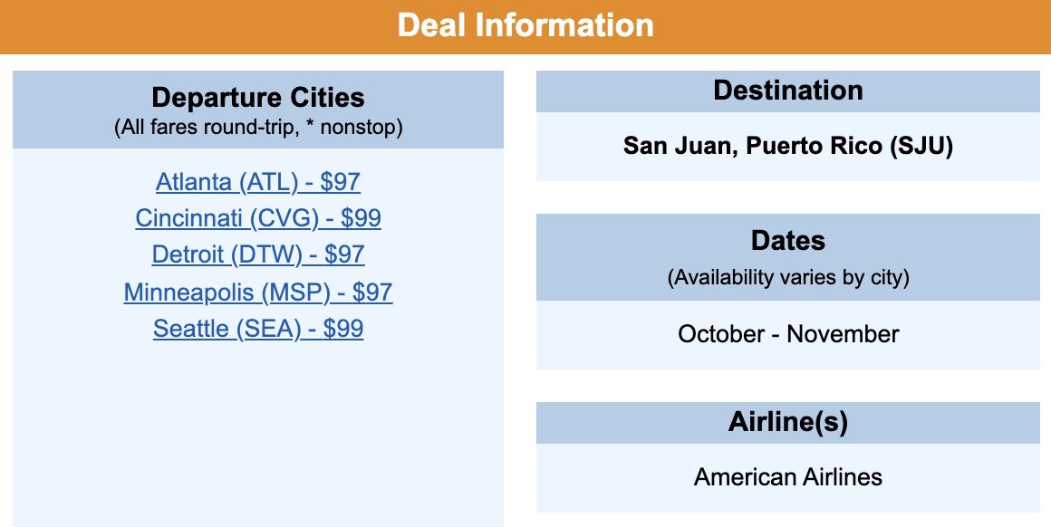Select the October - November date range
The height and width of the screenshot is (527, 1051).
click(787, 334)
